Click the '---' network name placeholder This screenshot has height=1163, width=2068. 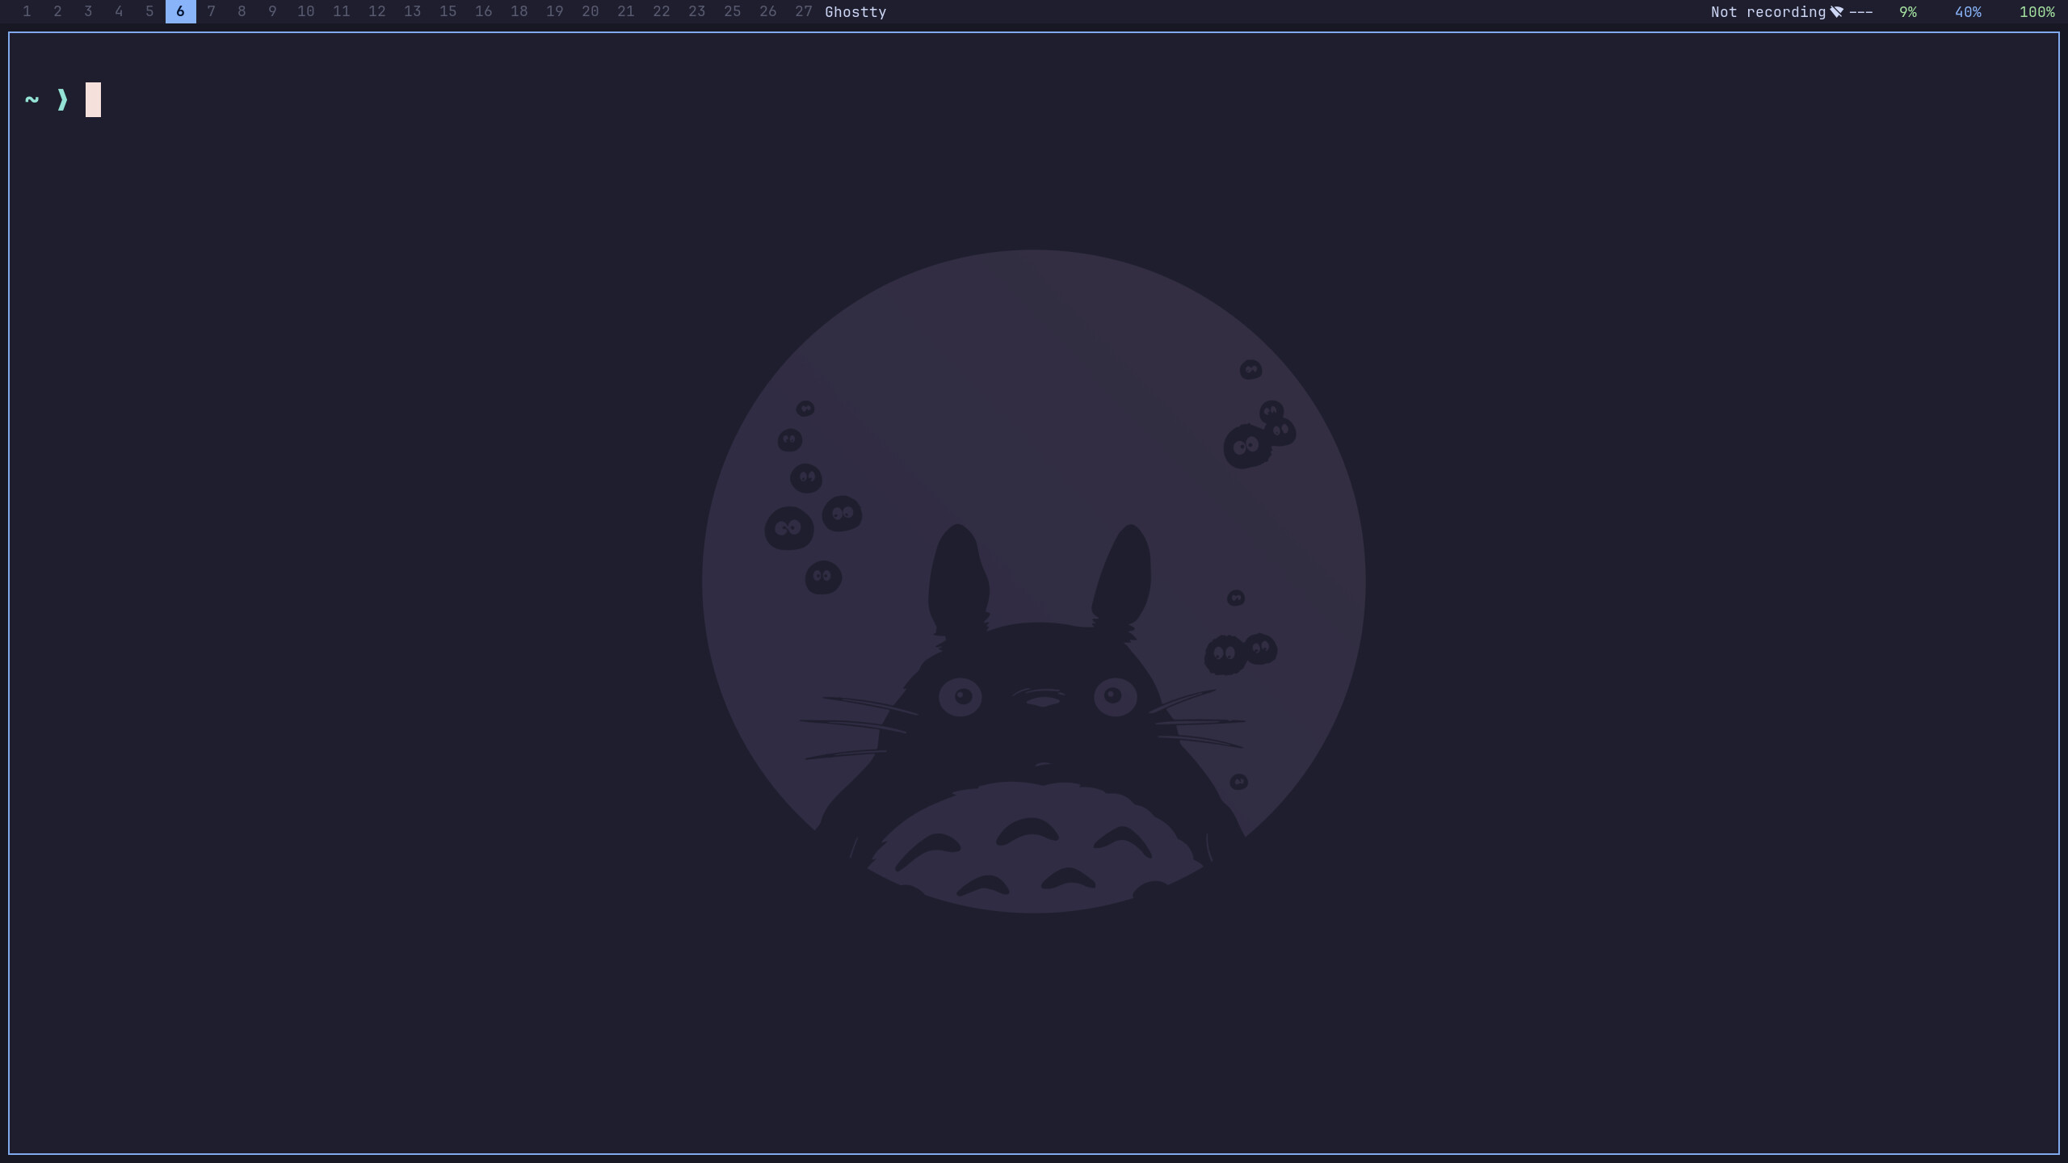click(x=1860, y=12)
